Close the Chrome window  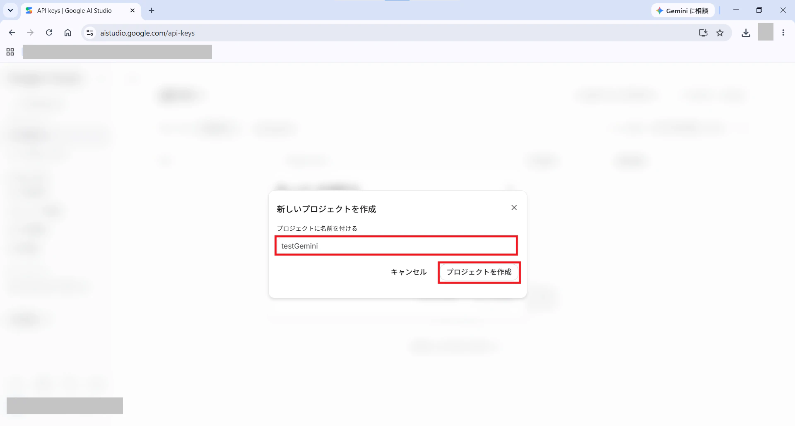(783, 10)
